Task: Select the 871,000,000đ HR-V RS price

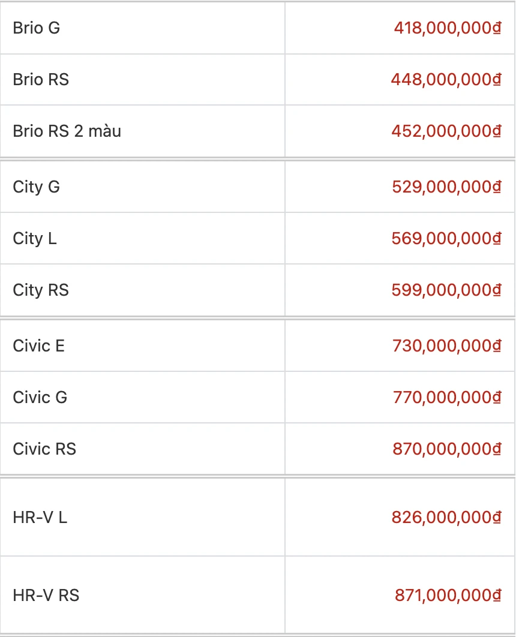Action: tap(448, 596)
